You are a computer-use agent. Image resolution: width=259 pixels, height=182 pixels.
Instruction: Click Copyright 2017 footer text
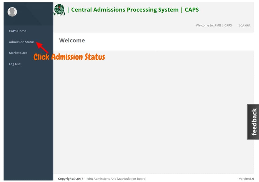pos(70,179)
